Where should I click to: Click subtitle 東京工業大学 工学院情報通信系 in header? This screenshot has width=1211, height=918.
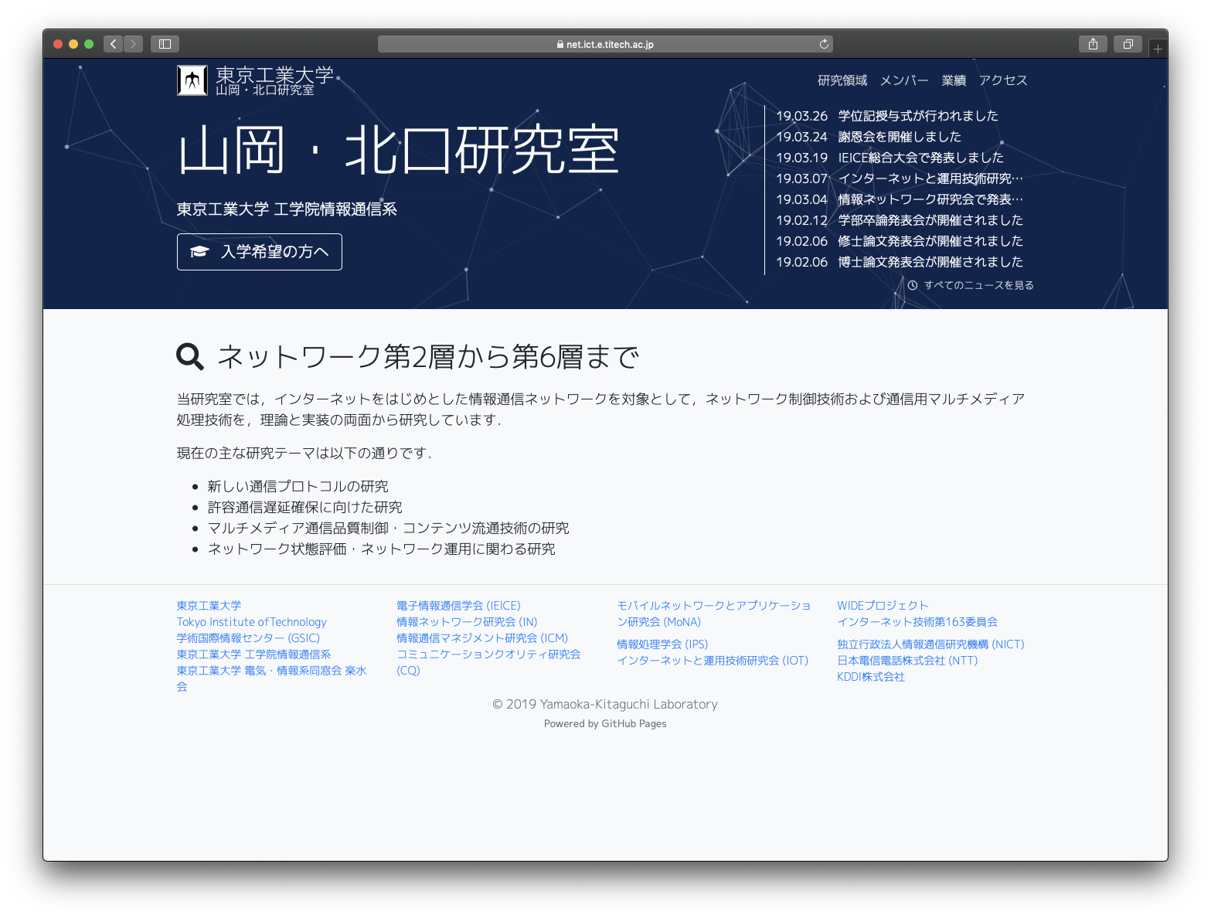click(x=287, y=209)
